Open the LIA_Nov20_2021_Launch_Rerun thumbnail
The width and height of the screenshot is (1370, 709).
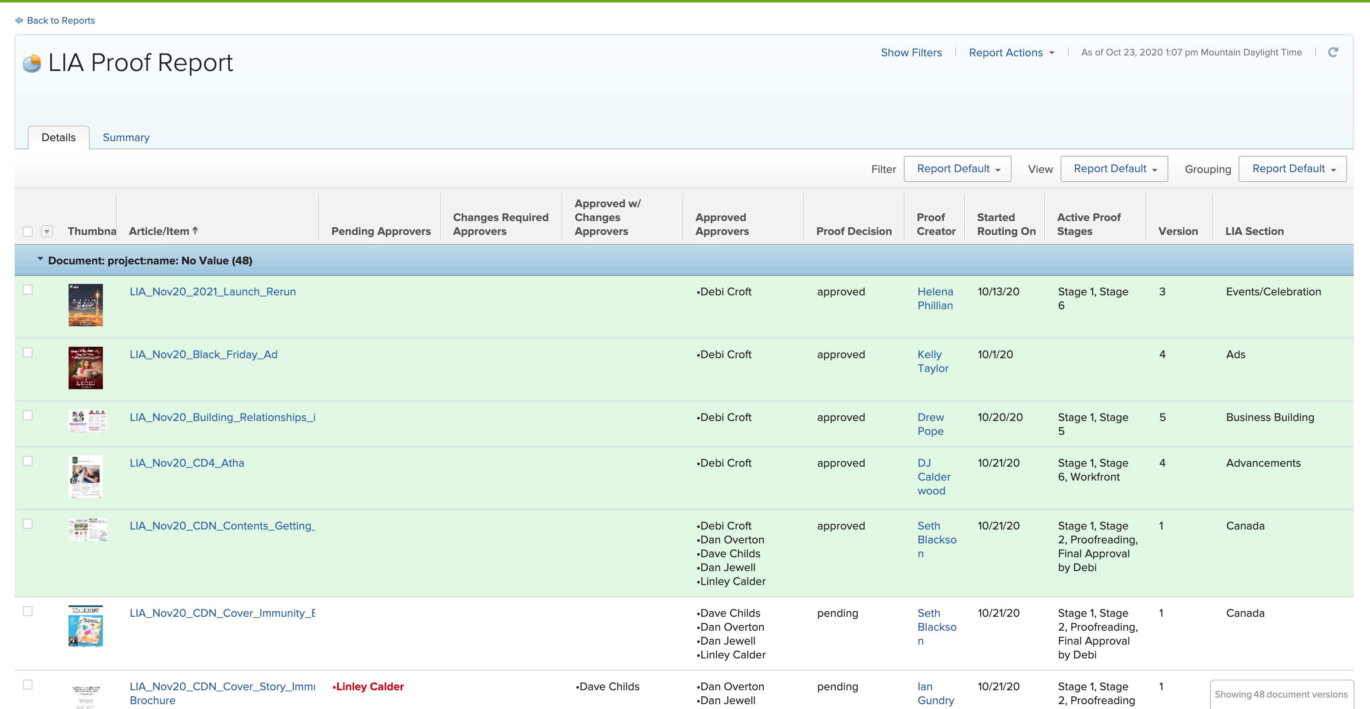pyautogui.click(x=86, y=305)
